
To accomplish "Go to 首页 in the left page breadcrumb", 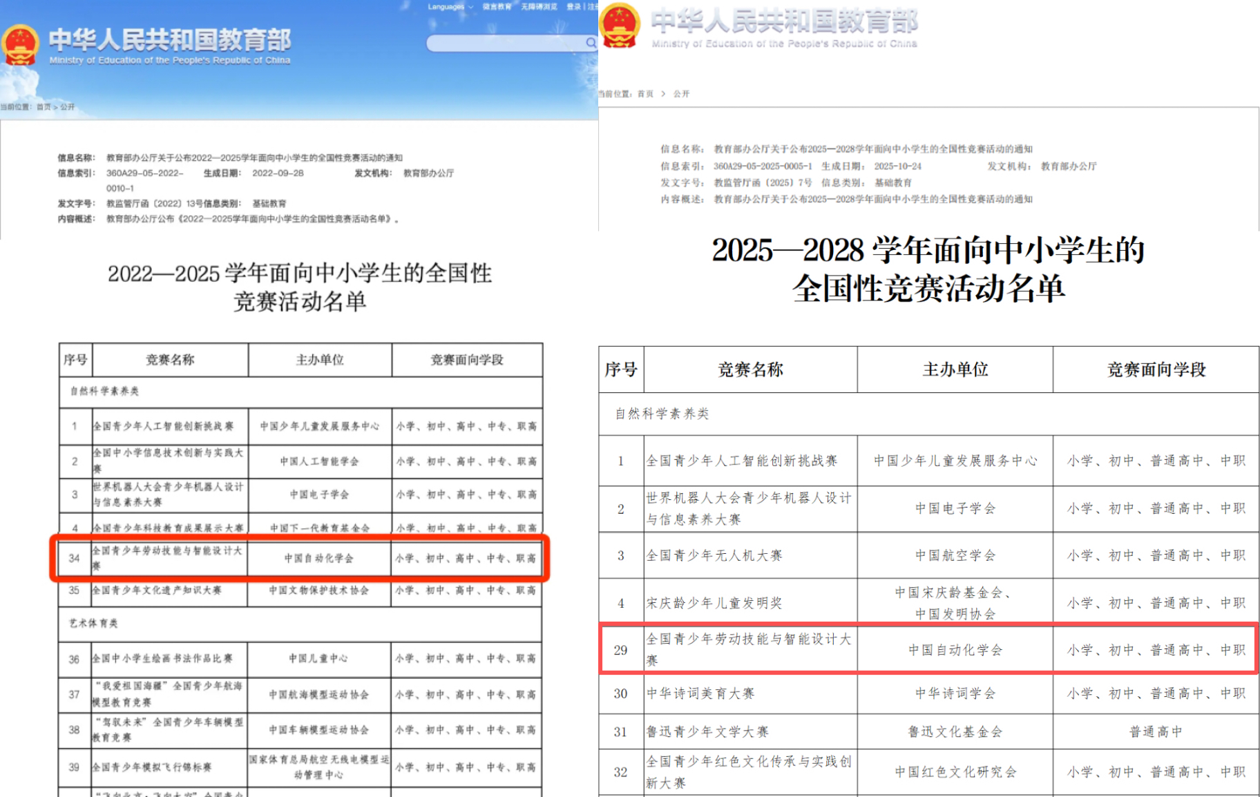I will click(x=44, y=107).
